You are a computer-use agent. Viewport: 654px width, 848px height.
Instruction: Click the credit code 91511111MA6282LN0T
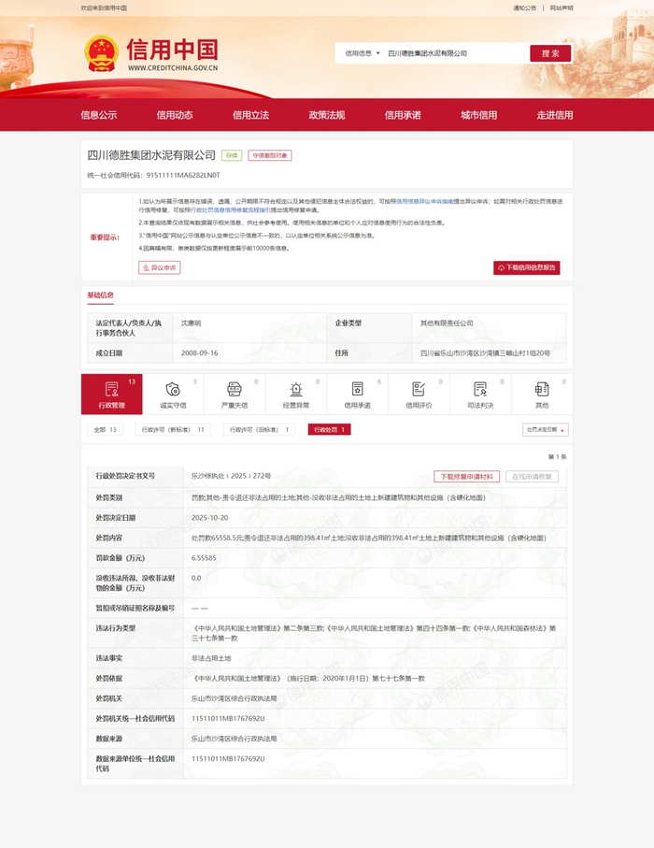coord(183,175)
